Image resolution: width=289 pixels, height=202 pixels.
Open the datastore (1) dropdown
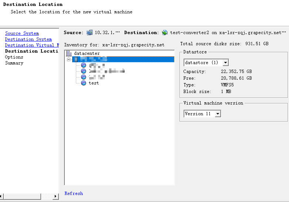[x=225, y=63]
